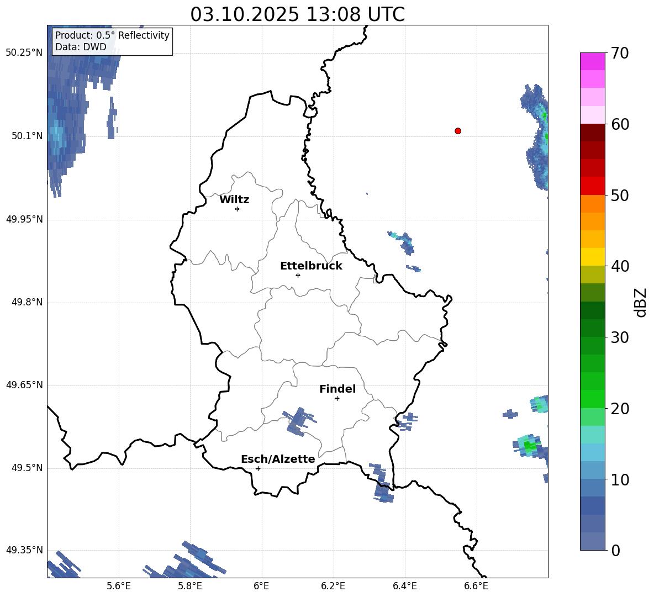The image size is (654, 597).
Task: Click the 5.6°E longitude label
Action: [119, 586]
